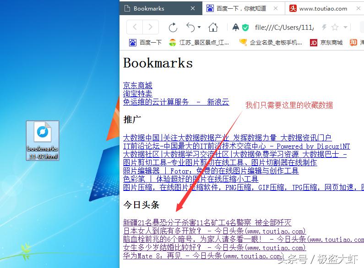The image size is (364, 268).
Task: Open the 女生多少岁结婚比较好 link
Action: (214, 247)
